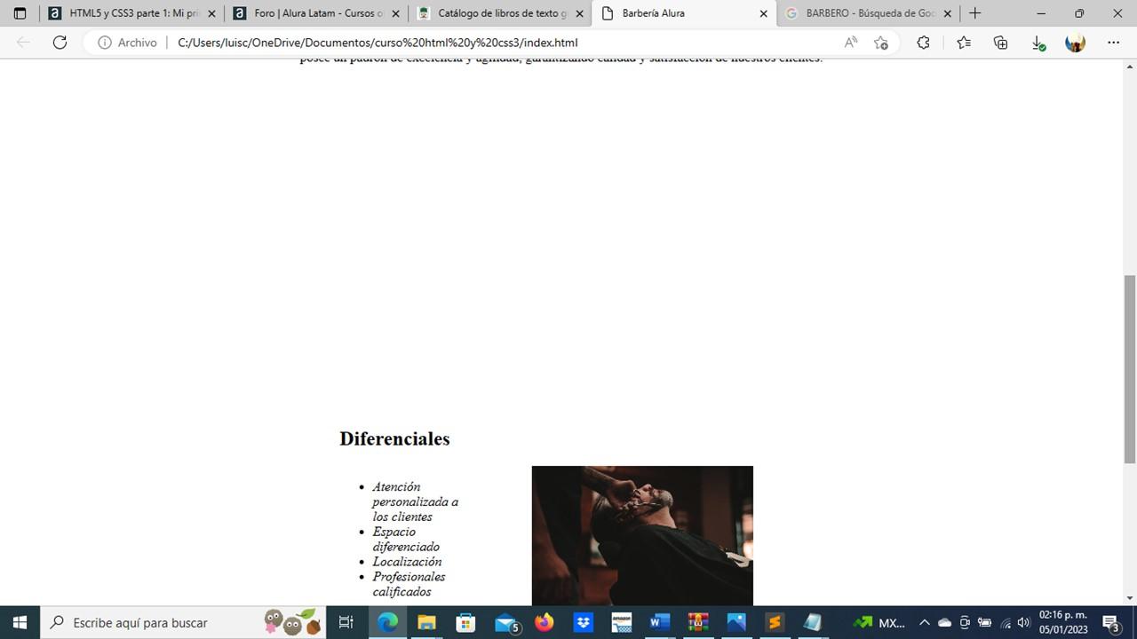The width and height of the screenshot is (1137, 639).
Task: Open the Windows Start menu
Action: tap(20, 622)
